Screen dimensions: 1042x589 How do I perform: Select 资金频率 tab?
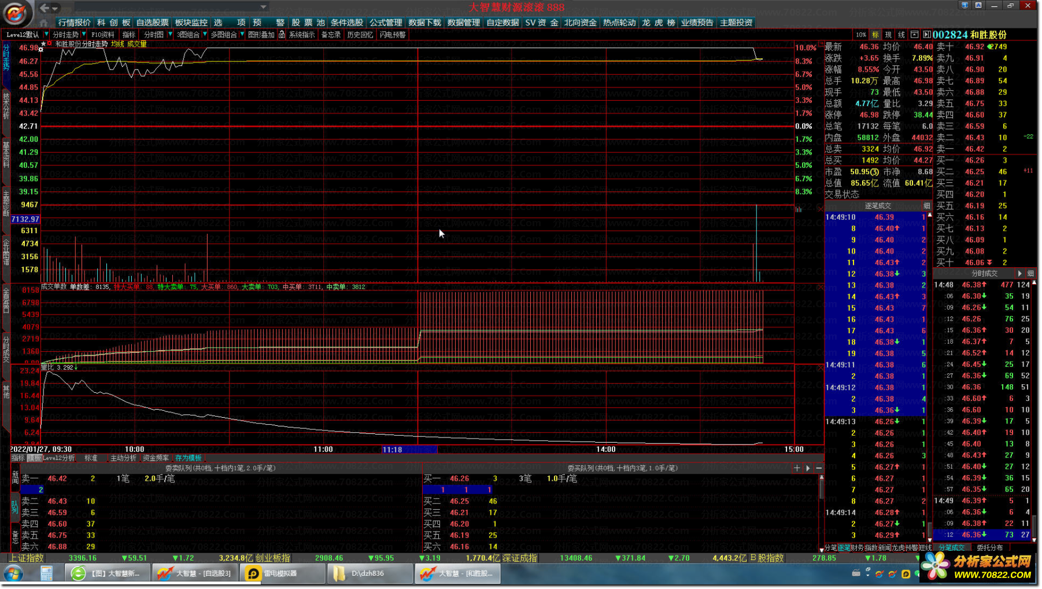pos(156,458)
